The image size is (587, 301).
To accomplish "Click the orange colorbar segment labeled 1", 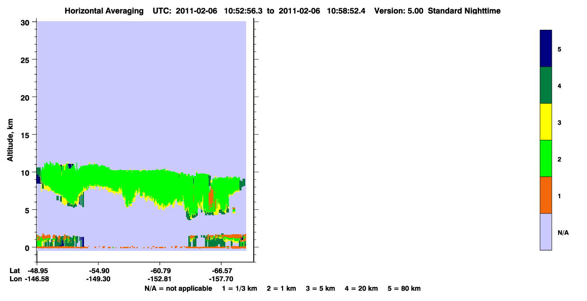I will pos(546,195).
